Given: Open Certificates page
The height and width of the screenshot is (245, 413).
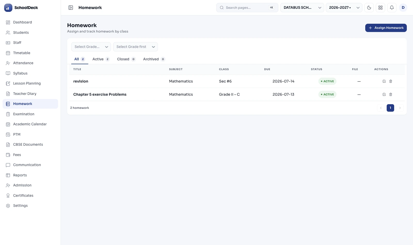Looking at the screenshot, I should point(30,195).
